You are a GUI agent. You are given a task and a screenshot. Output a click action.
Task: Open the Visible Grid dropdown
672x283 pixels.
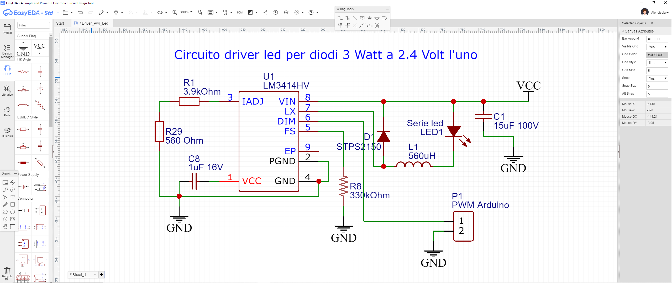[x=657, y=47]
